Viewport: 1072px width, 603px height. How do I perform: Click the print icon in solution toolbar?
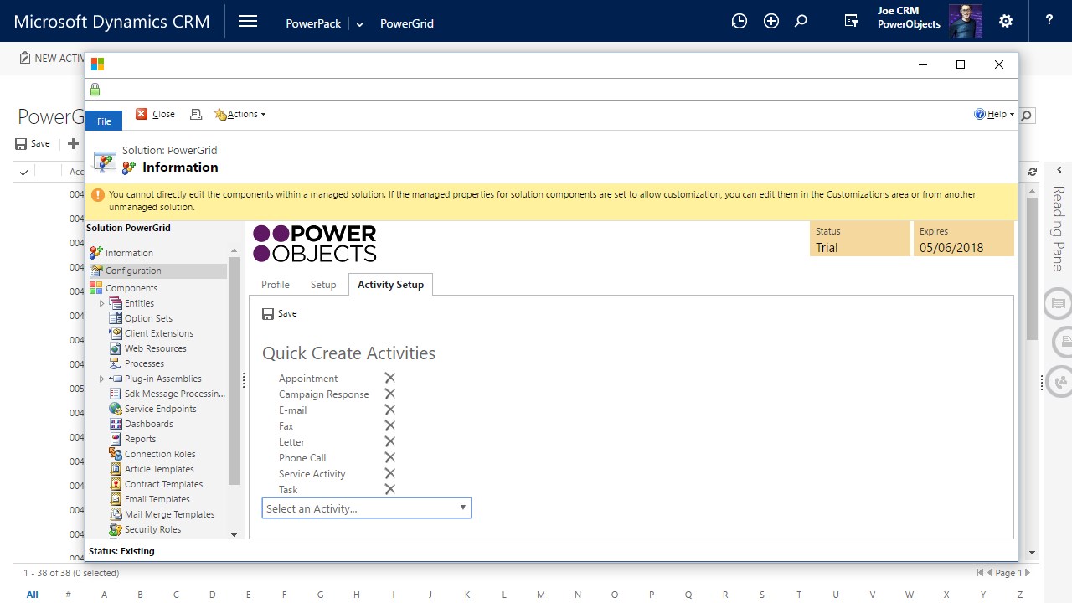196,114
